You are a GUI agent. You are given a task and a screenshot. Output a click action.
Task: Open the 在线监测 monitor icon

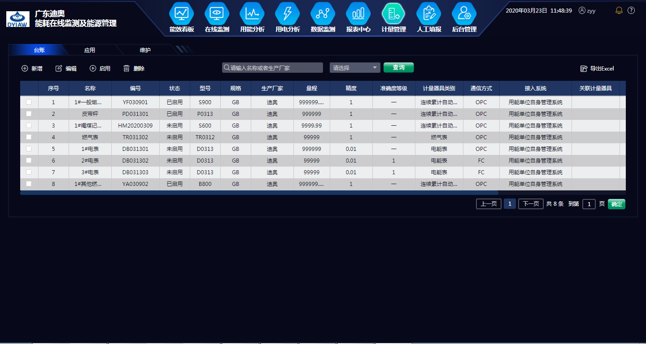pos(217,14)
